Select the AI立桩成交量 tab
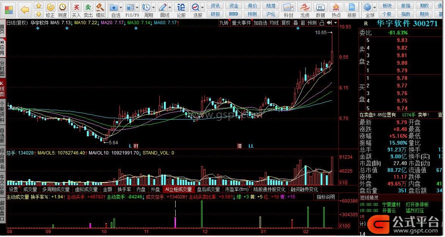This screenshot has height=237, width=445. pyautogui.click(x=179, y=189)
